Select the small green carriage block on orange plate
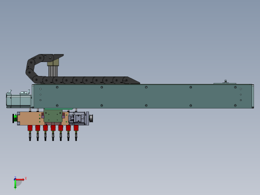 53,115
